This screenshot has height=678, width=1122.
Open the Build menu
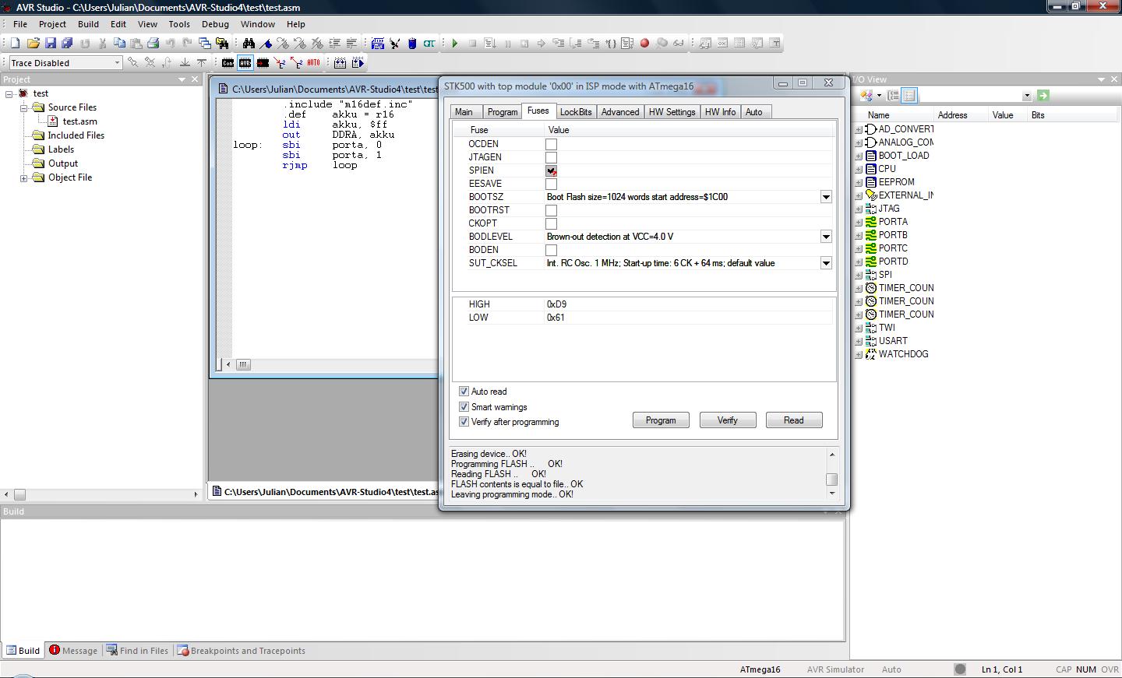click(88, 24)
